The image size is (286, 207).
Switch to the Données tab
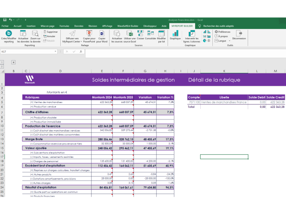pyautogui.click(x=79, y=26)
